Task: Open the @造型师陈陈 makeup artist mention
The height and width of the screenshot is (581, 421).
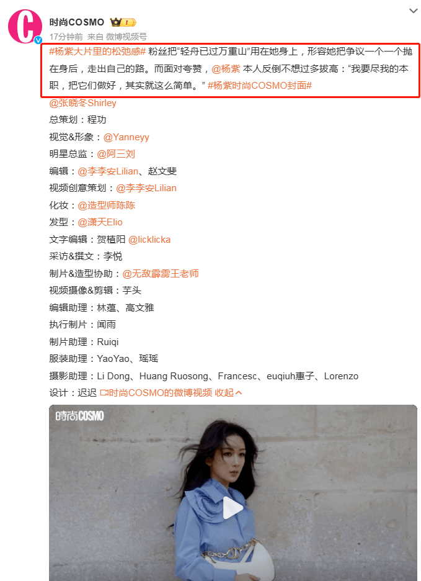Action: pos(106,205)
